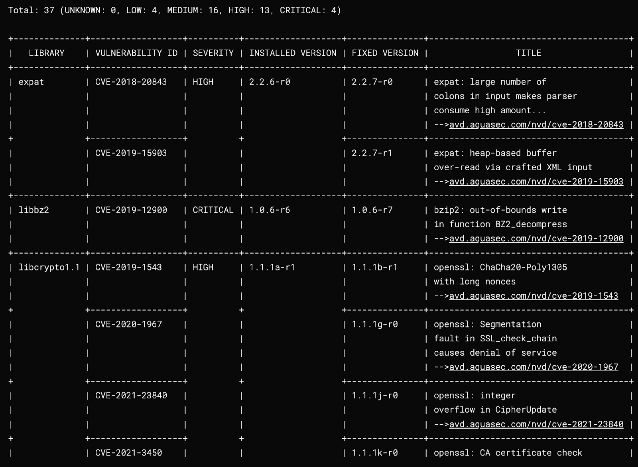Image resolution: width=638 pixels, height=467 pixels.
Task: Click the TITLE column header
Action: coord(528,53)
